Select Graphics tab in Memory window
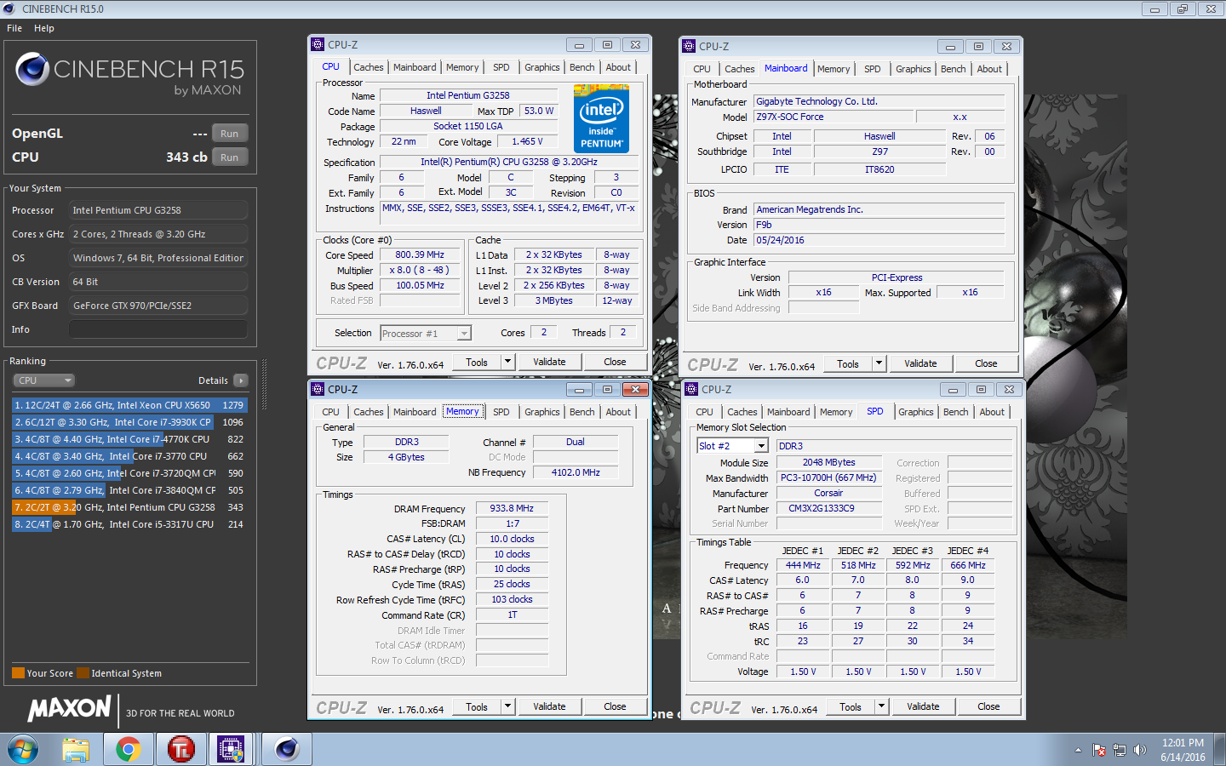 pos(542,412)
